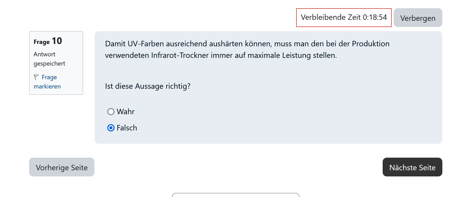Click the UV-Farben statement text

click(x=247, y=49)
